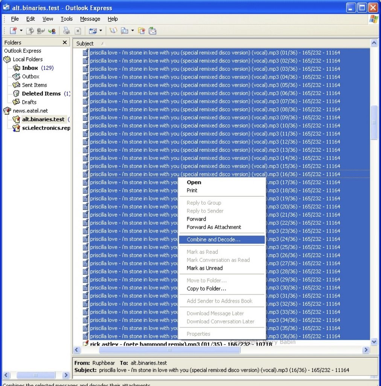Click the Reply to sender toolbar icon
This screenshot has height=386, width=381.
pyautogui.click(x=41, y=31)
